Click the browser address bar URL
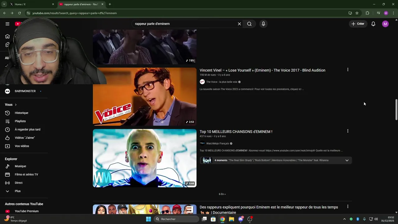The height and width of the screenshot is (224, 398). tap(75, 13)
